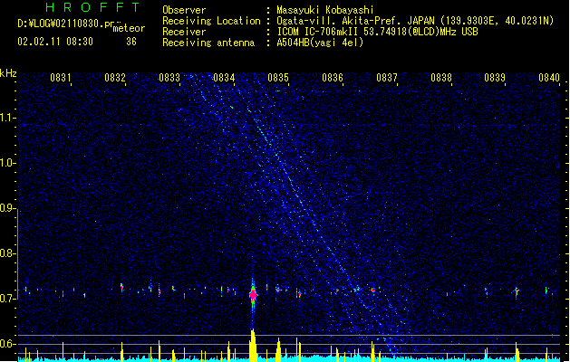Click the 0.9 frequency axis label
The height and width of the screenshot is (362, 570).
[8, 208]
